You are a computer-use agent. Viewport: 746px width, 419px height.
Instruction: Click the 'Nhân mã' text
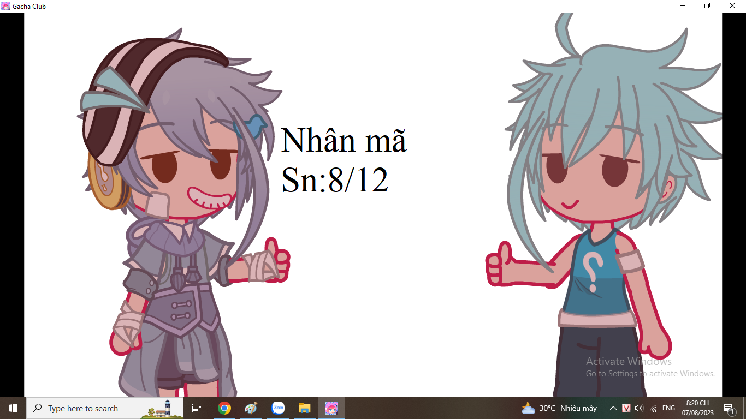point(344,140)
